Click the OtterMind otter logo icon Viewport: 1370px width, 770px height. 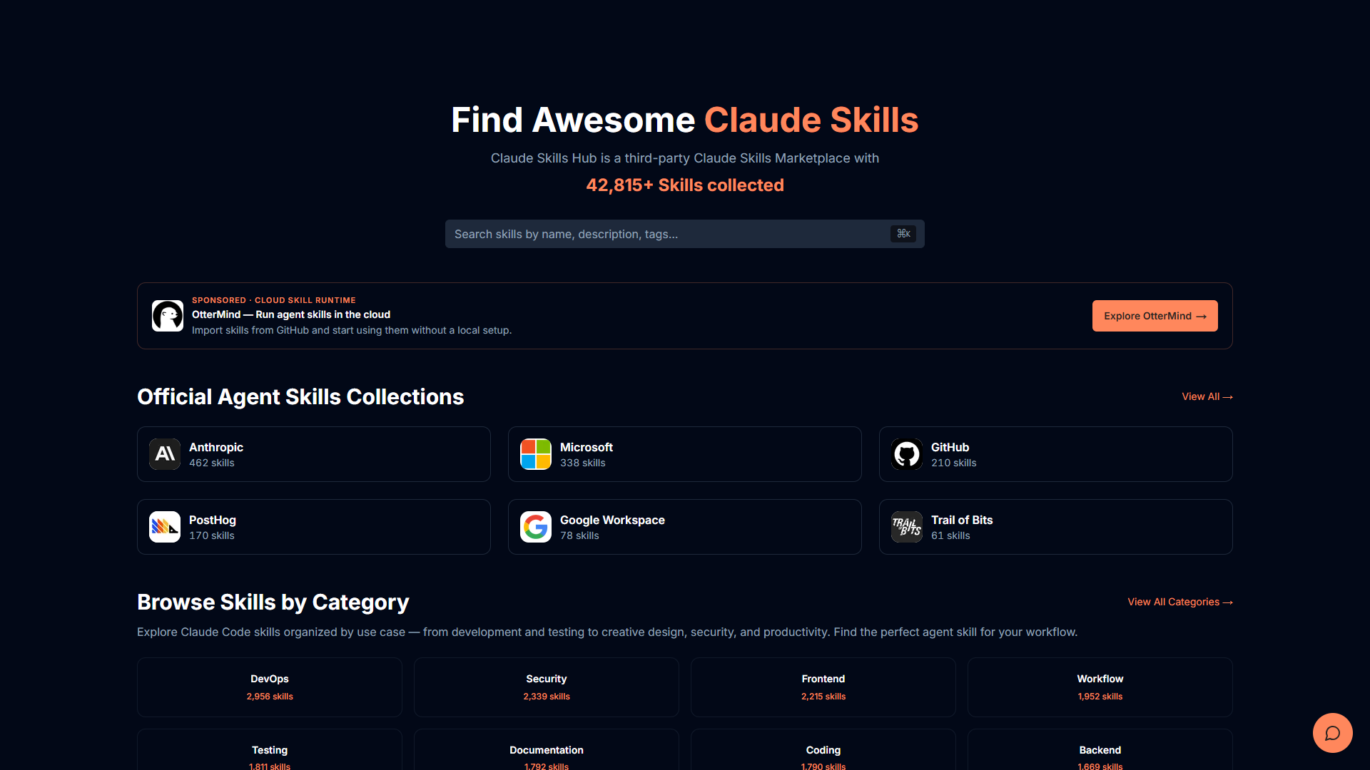(168, 316)
